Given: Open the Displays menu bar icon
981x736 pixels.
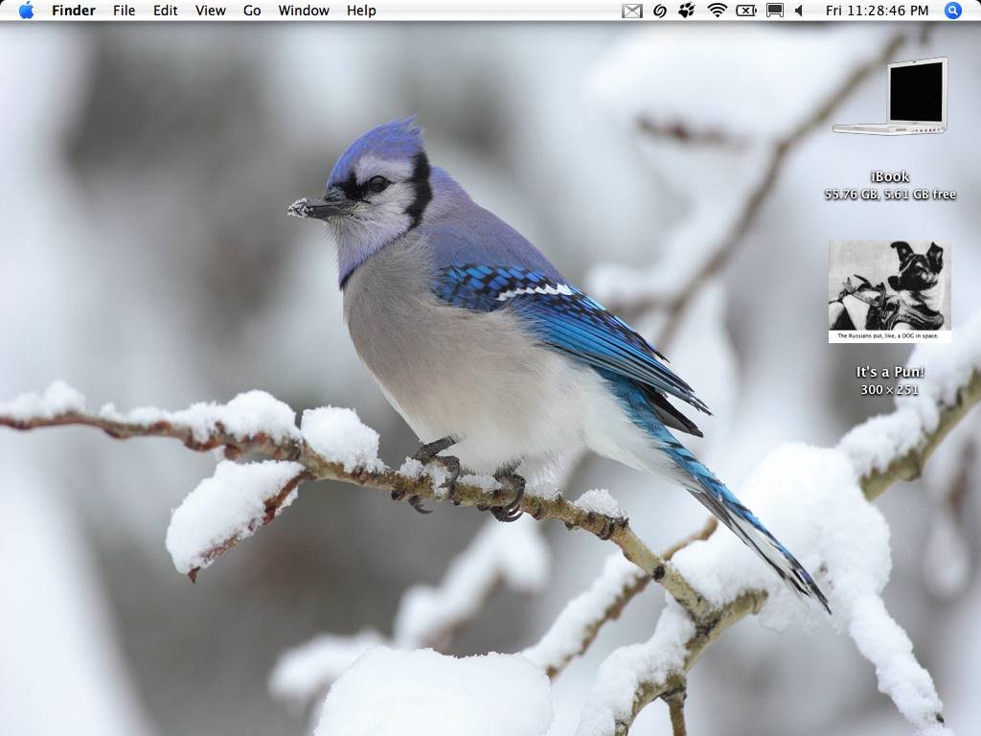Looking at the screenshot, I should click(x=774, y=11).
